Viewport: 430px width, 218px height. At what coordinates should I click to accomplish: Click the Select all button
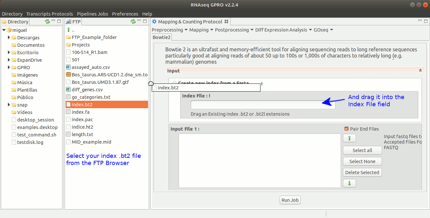(362, 150)
